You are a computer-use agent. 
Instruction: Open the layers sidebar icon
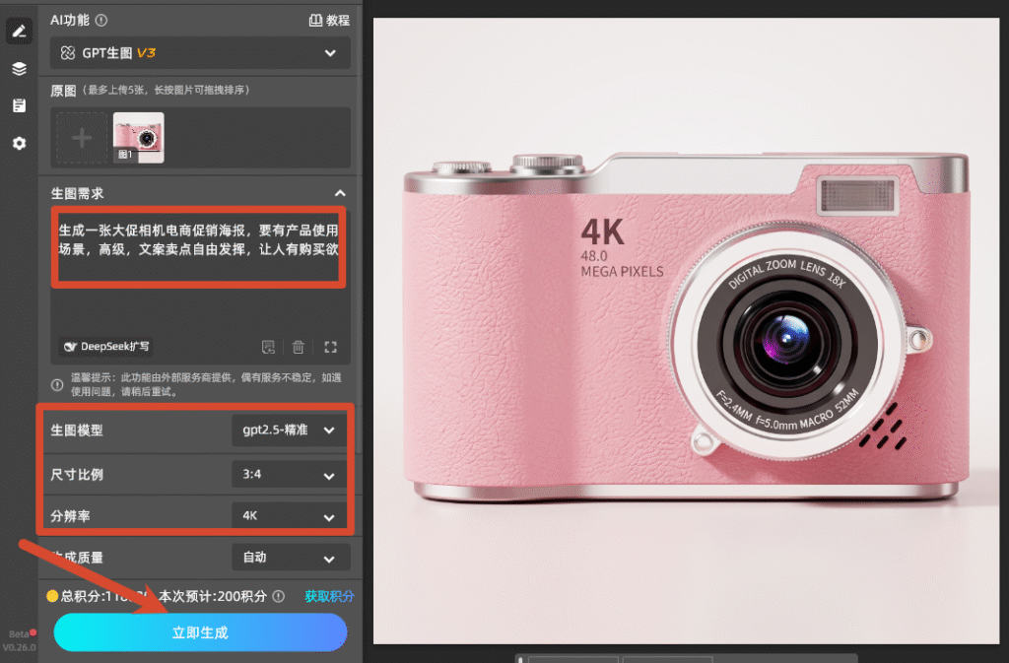click(x=20, y=69)
